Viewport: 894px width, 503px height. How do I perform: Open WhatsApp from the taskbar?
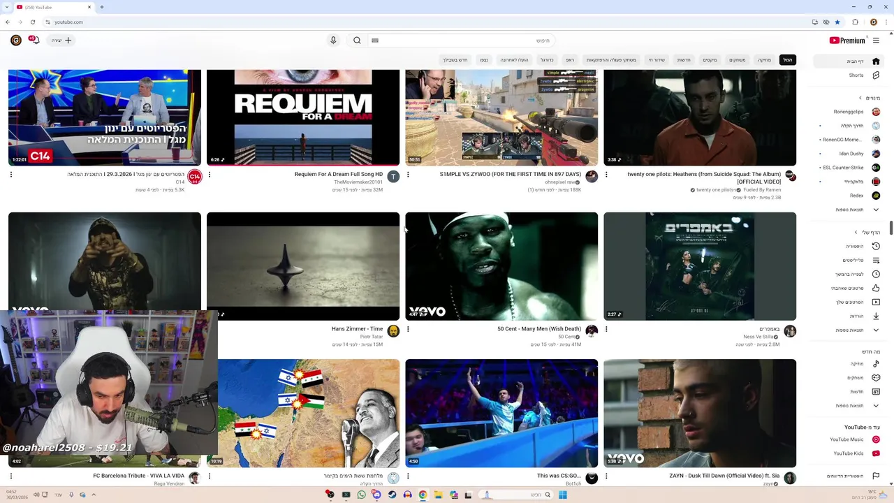[361, 495]
